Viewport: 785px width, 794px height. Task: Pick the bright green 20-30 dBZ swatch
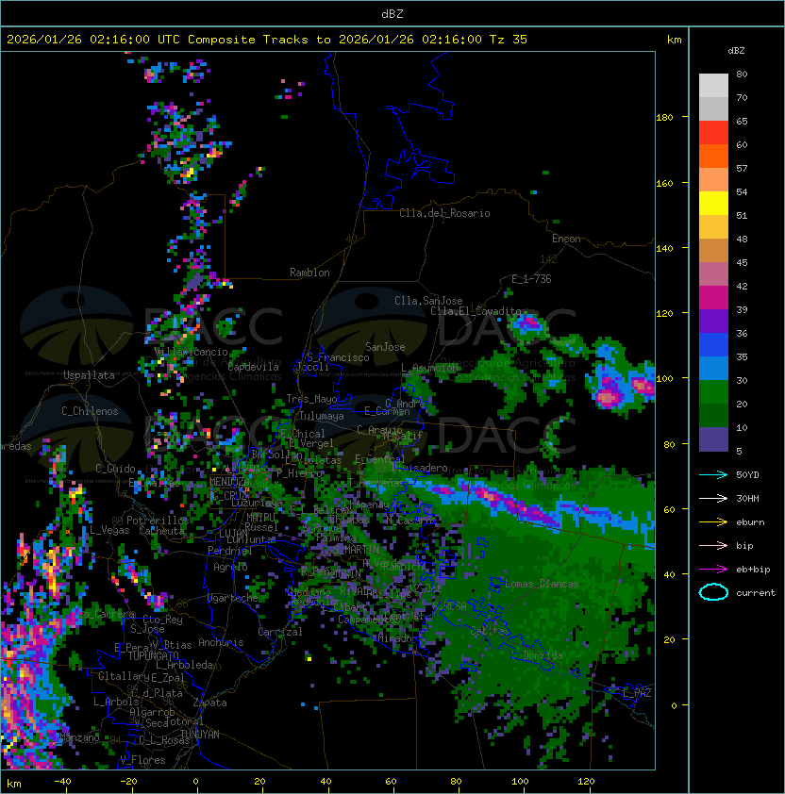[x=713, y=392]
